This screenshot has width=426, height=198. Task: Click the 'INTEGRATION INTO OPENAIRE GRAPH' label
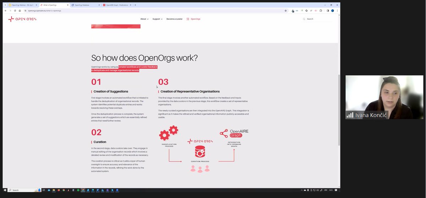click(234, 144)
